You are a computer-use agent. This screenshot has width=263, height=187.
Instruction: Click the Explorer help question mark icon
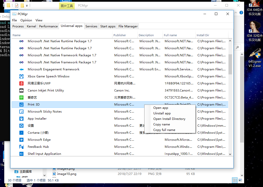point(241,13)
